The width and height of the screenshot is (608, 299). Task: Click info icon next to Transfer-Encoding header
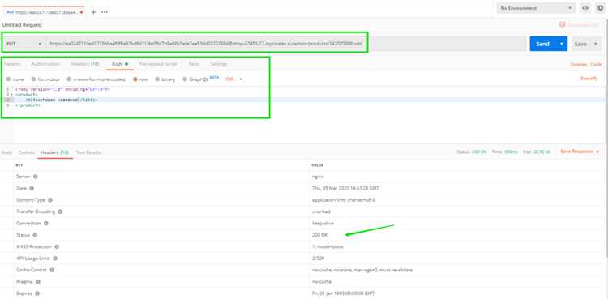60,211
